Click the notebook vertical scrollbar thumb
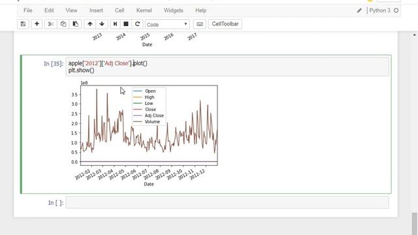 [414, 223]
